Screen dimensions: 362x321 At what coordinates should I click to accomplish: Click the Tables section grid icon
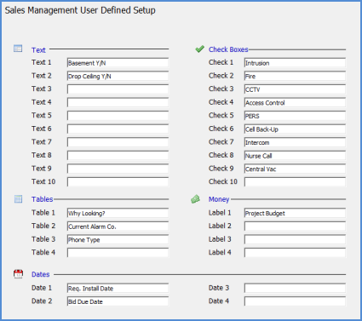click(x=18, y=199)
